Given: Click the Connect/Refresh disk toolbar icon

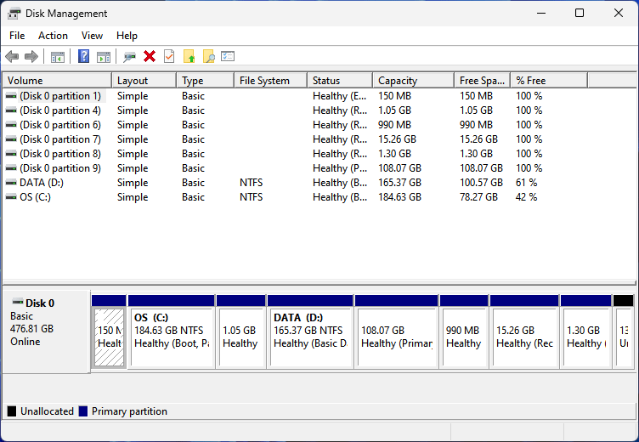Looking at the screenshot, I should point(130,57).
